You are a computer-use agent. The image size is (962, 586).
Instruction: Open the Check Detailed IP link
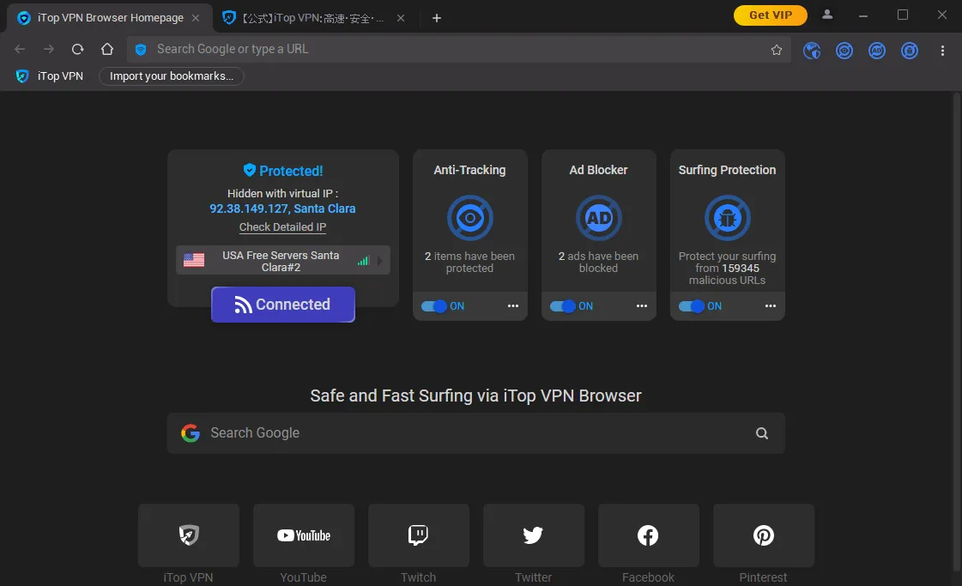coord(283,227)
